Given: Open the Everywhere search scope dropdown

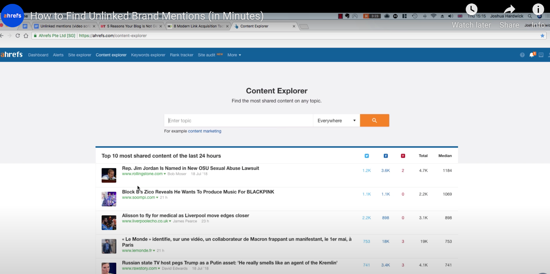Looking at the screenshot, I should click(336, 121).
